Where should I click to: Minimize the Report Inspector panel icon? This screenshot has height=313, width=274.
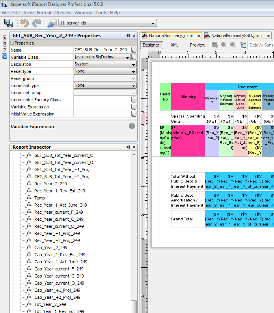128,147
